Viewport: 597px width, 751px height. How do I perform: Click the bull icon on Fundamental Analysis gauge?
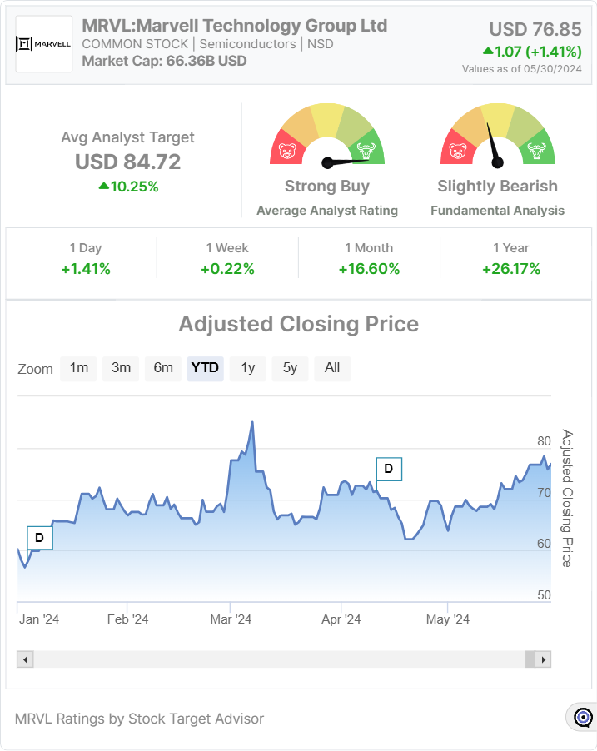point(535,151)
